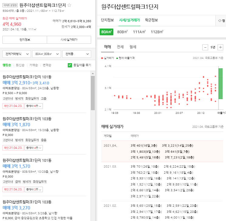Screen dimensions: 226x221
Task: Click the 5년 period label
Action: click(x=213, y=47)
